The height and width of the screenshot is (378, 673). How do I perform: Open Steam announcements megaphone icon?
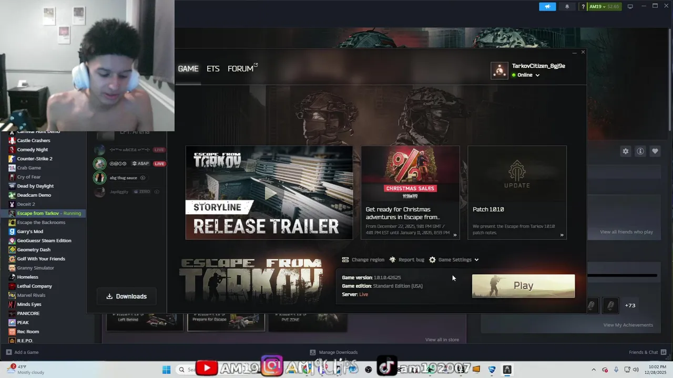coord(547,6)
